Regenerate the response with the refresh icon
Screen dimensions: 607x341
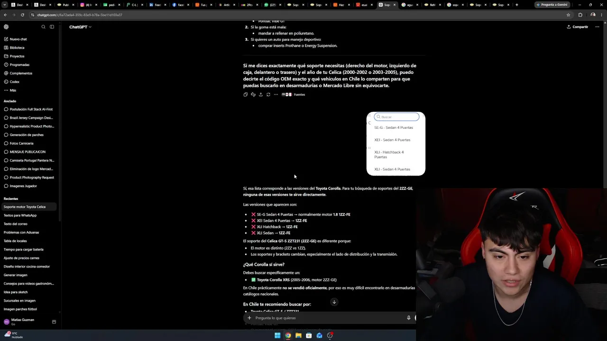coord(268,95)
